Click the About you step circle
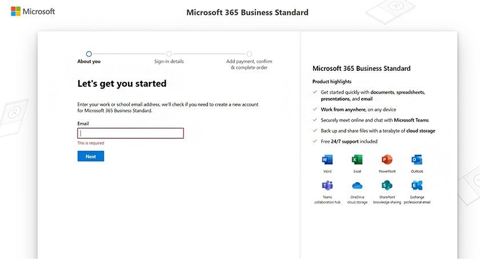 point(89,54)
